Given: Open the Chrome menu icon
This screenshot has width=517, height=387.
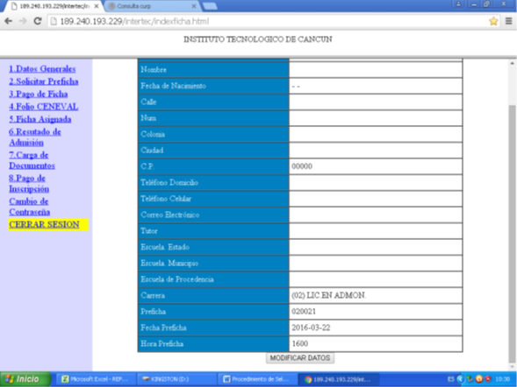Looking at the screenshot, I should (x=509, y=21).
